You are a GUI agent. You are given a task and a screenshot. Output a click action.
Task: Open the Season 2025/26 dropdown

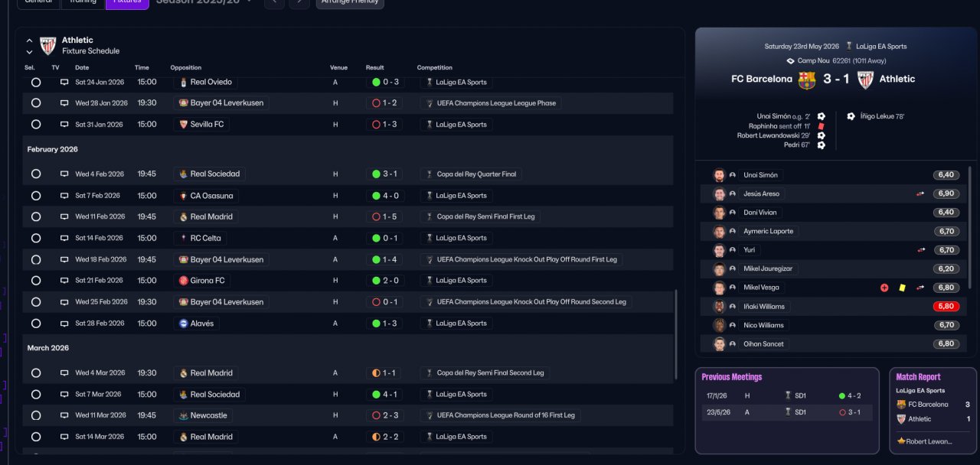pyautogui.click(x=204, y=2)
